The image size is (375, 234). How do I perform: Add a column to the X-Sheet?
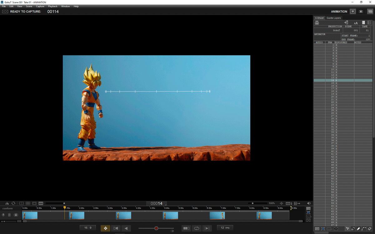[346, 23]
